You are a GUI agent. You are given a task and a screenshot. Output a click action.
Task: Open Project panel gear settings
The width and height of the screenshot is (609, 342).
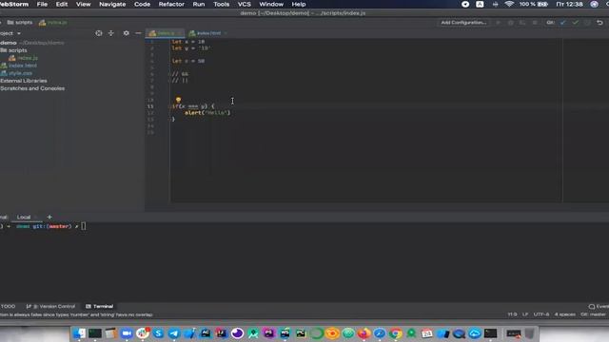[127, 33]
